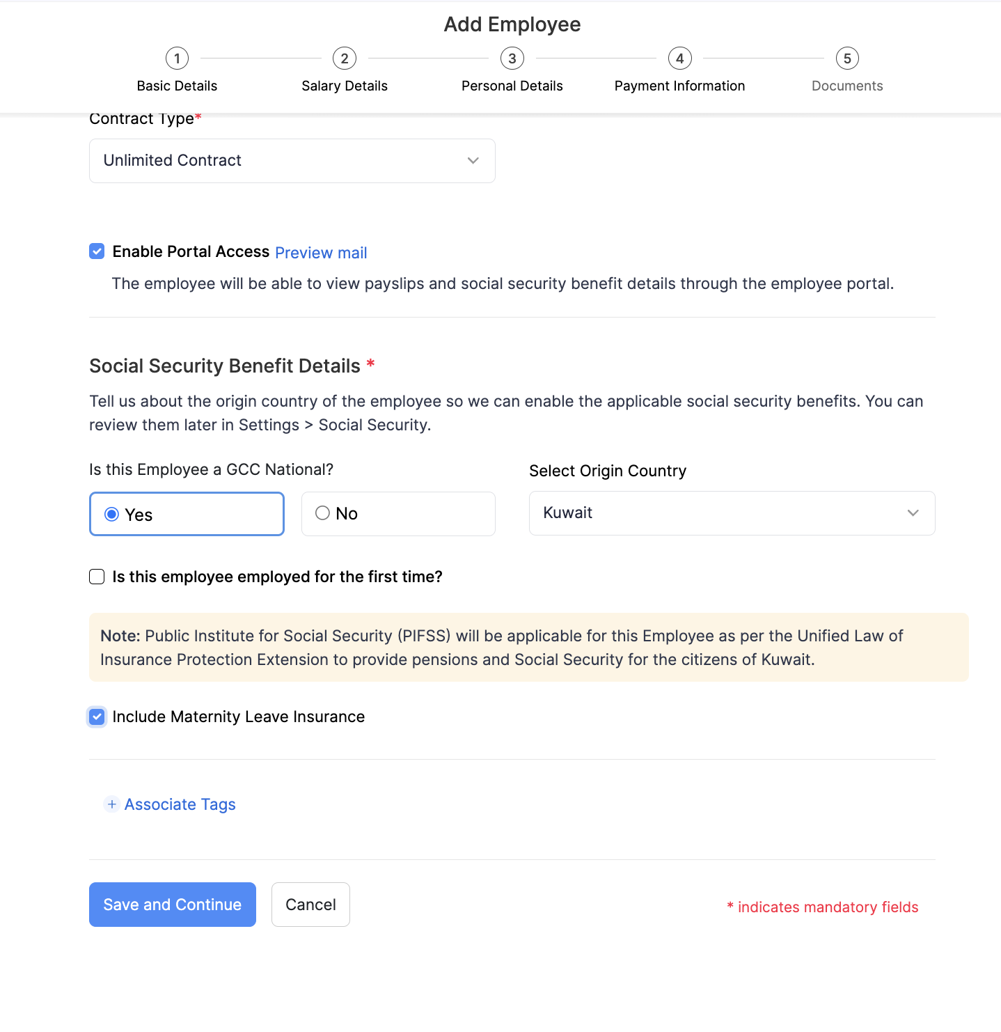Screen dimensions: 1001x1032
Task: Check the employed for first time checkbox
Action: [97, 577]
